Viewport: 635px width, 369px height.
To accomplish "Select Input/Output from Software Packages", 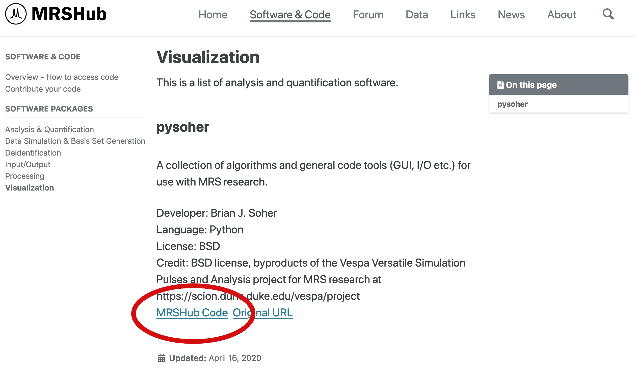I will pos(28,164).
